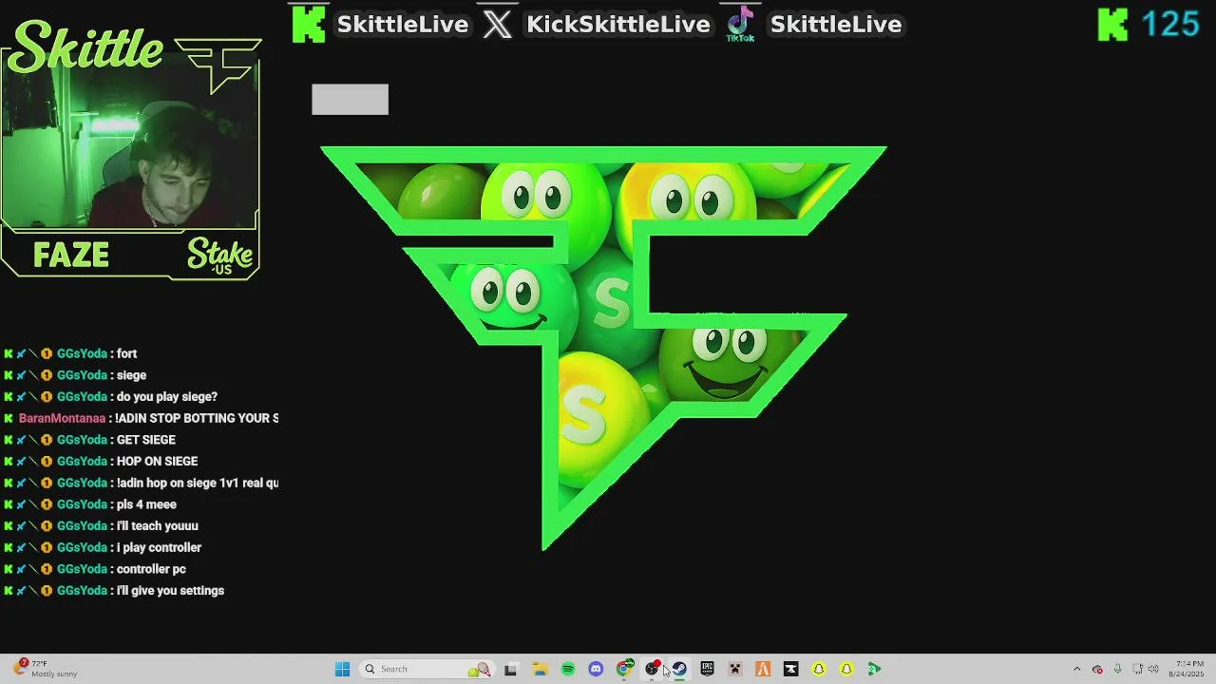1216x684 pixels.
Task: Click the Kick logo beside SkittleLive
Action: (308, 24)
